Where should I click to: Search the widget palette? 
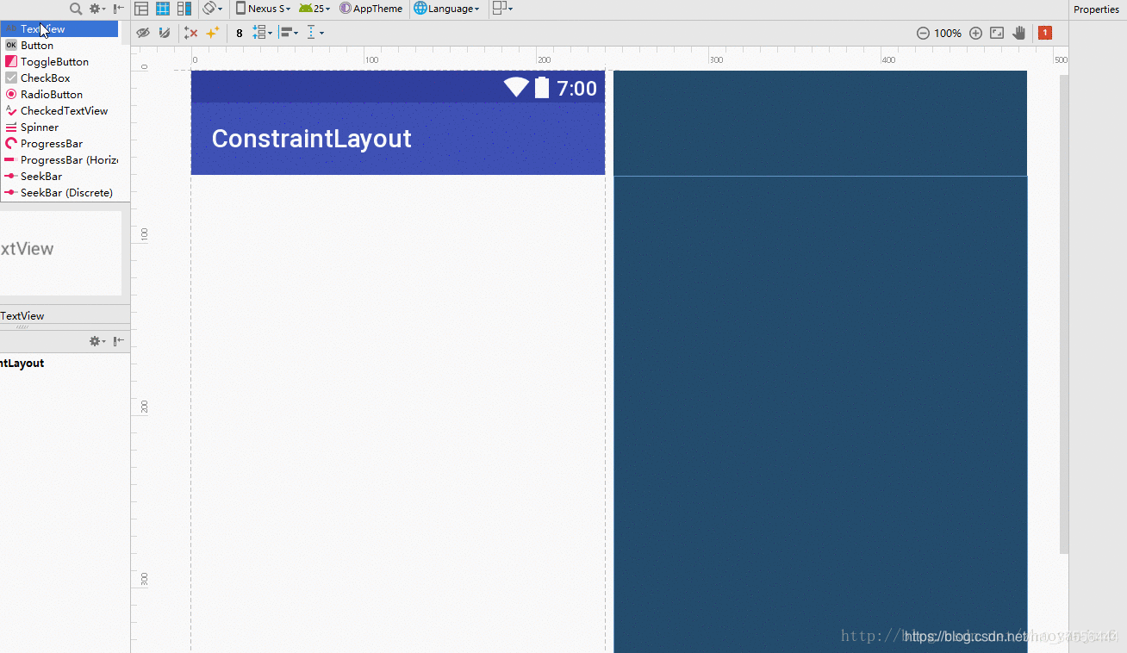pos(76,9)
